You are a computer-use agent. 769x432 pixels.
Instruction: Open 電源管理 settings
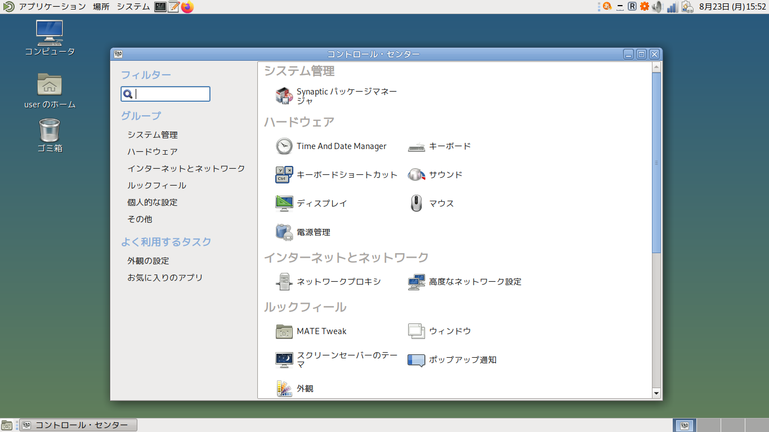[303, 232]
